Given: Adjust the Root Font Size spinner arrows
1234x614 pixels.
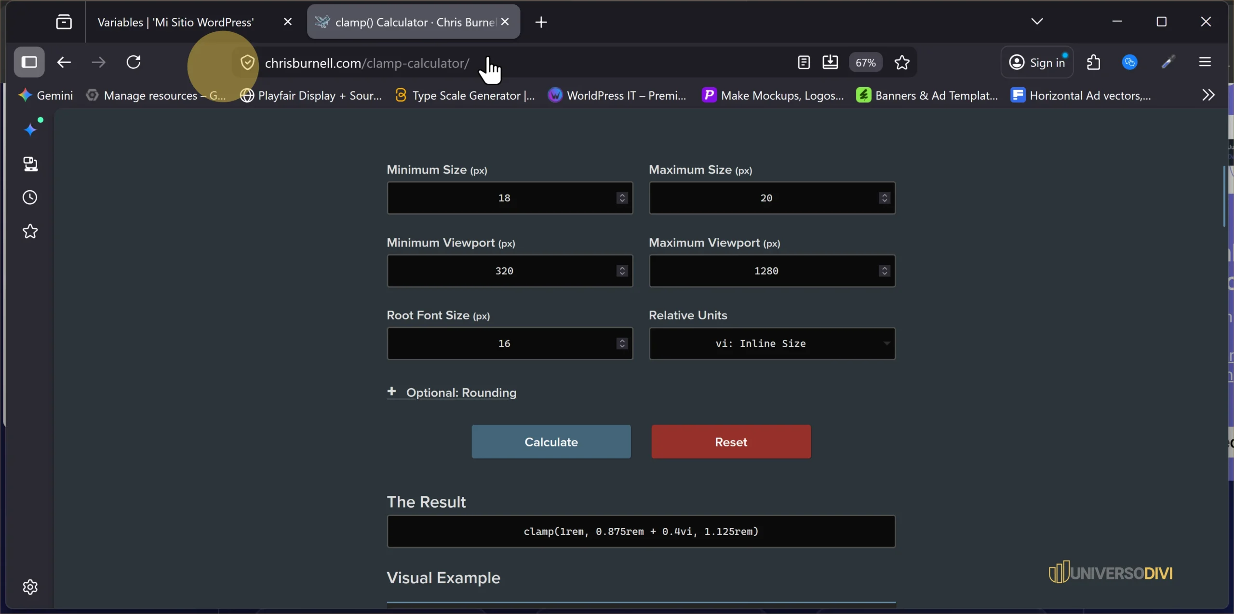Looking at the screenshot, I should (622, 343).
